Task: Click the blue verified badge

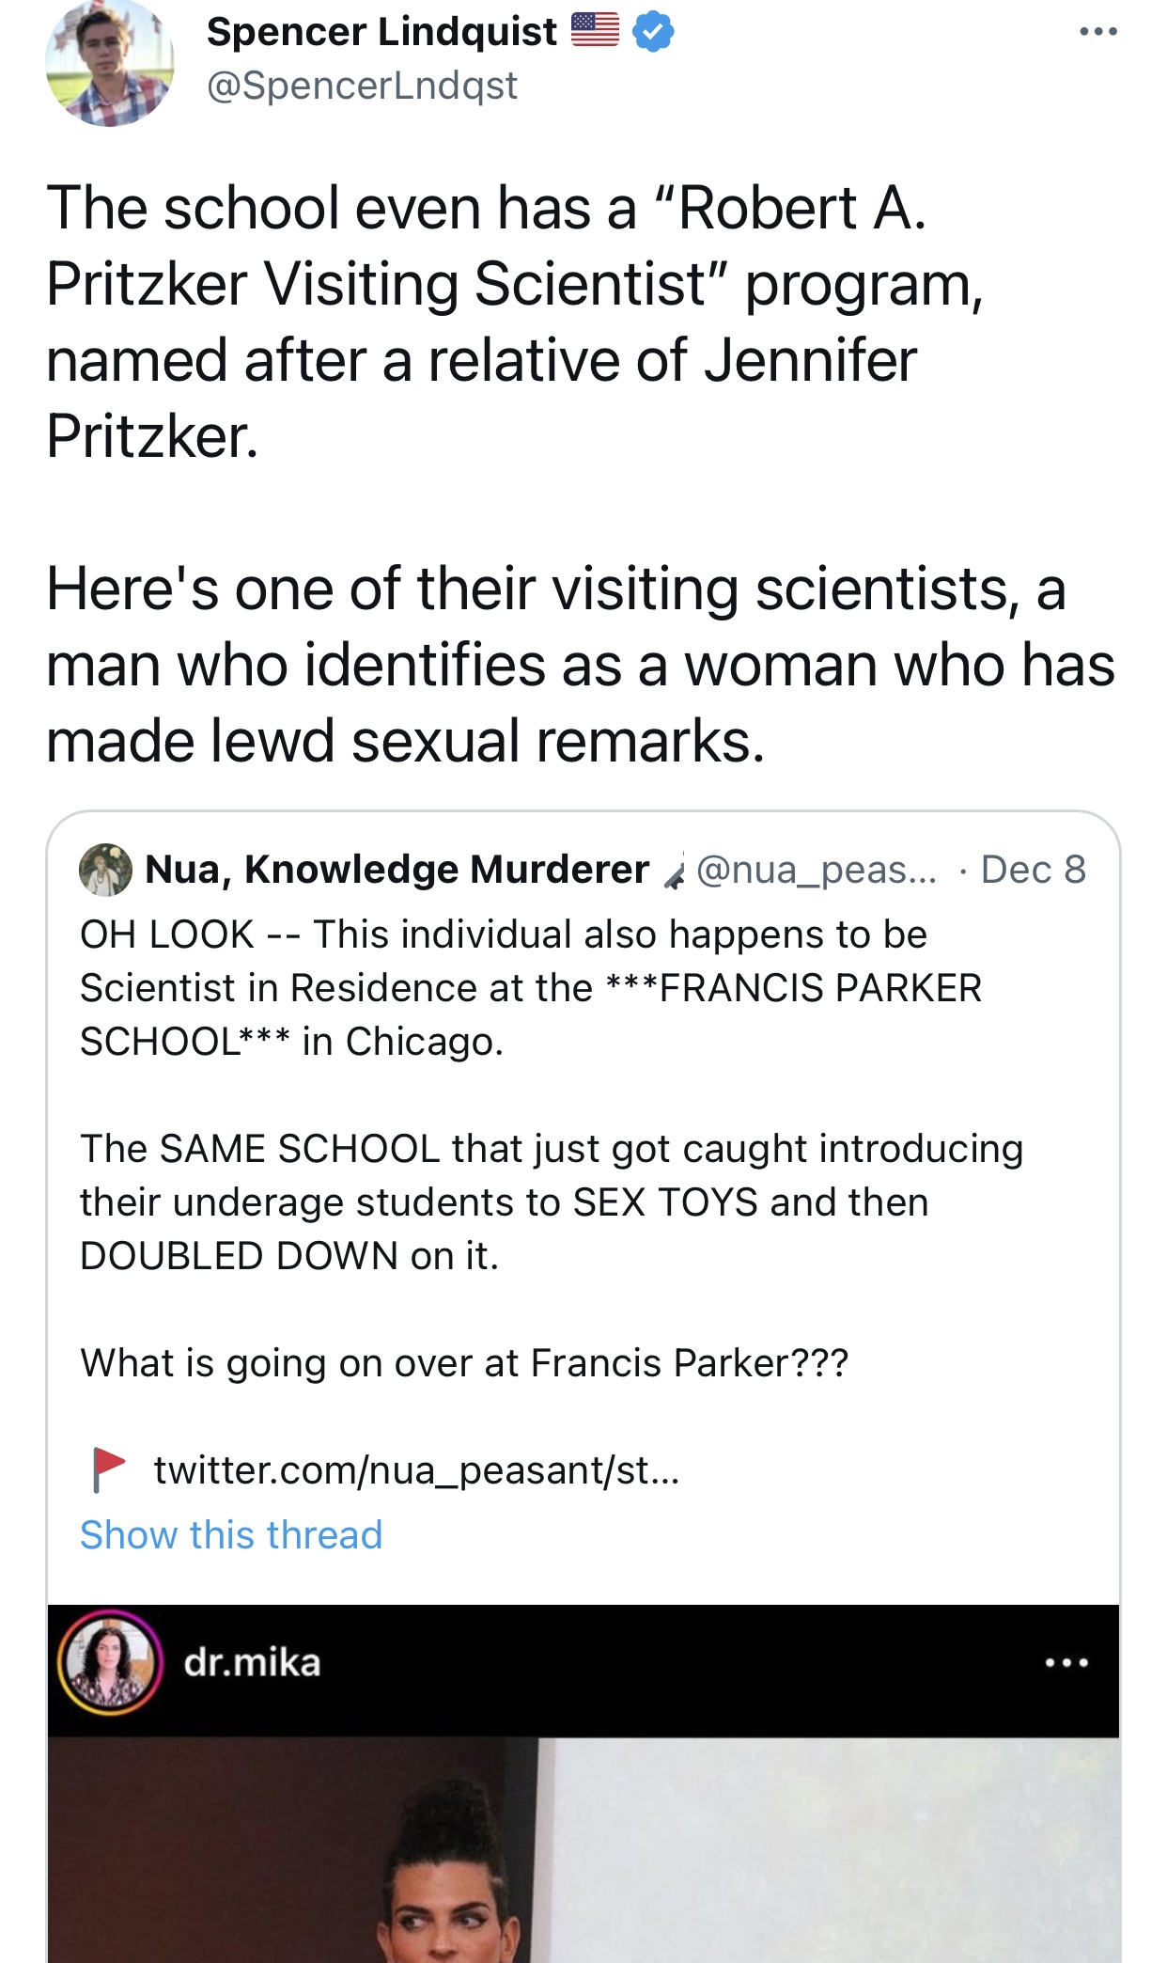Action: (x=653, y=32)
